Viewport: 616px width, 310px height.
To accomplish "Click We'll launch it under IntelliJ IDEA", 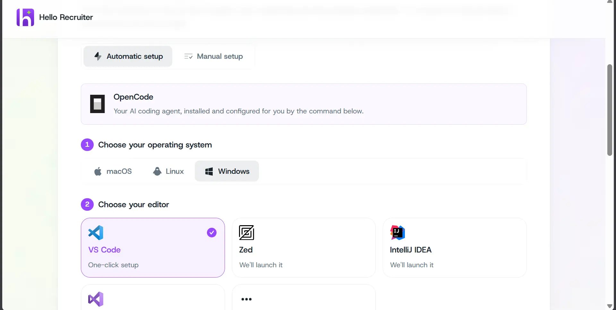I will 412,265.
